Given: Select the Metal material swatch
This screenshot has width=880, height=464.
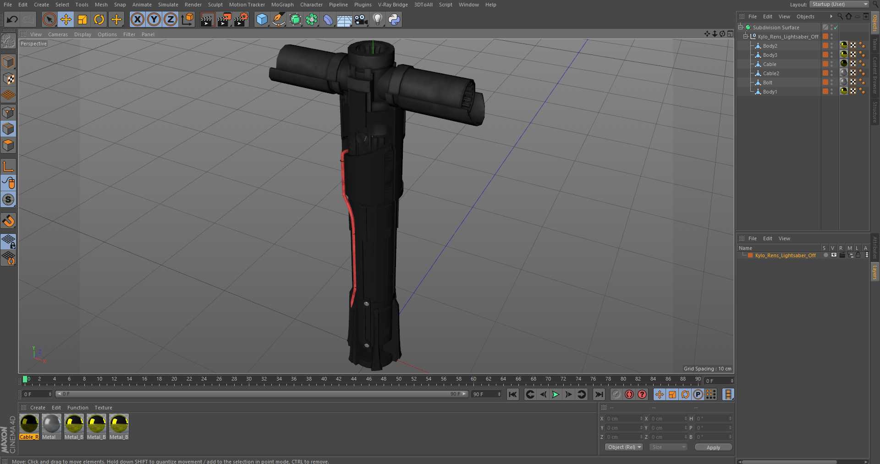Looking at the screenshot, I should click(x=51, y=426).
